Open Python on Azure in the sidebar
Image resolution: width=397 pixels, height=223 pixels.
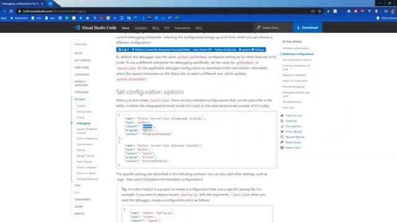86,173
